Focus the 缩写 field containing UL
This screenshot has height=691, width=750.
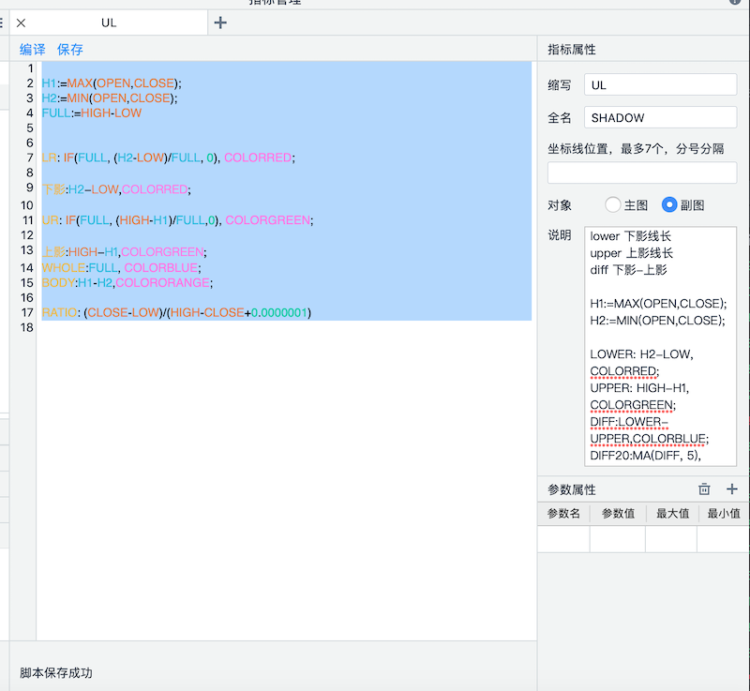(x=660, y=84)
